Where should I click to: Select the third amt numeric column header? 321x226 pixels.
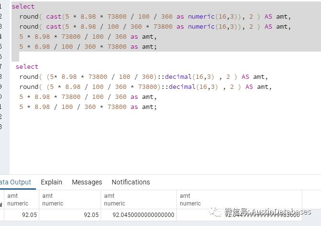pos(138,199)
